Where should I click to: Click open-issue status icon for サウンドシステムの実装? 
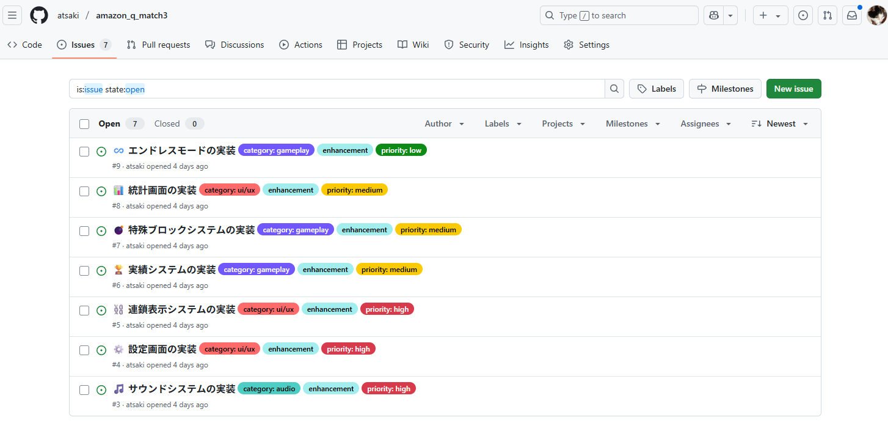(x=101, y=389)
